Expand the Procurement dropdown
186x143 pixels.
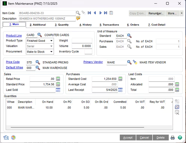[51, 52]
